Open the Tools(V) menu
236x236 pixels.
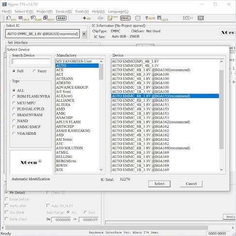82,12
